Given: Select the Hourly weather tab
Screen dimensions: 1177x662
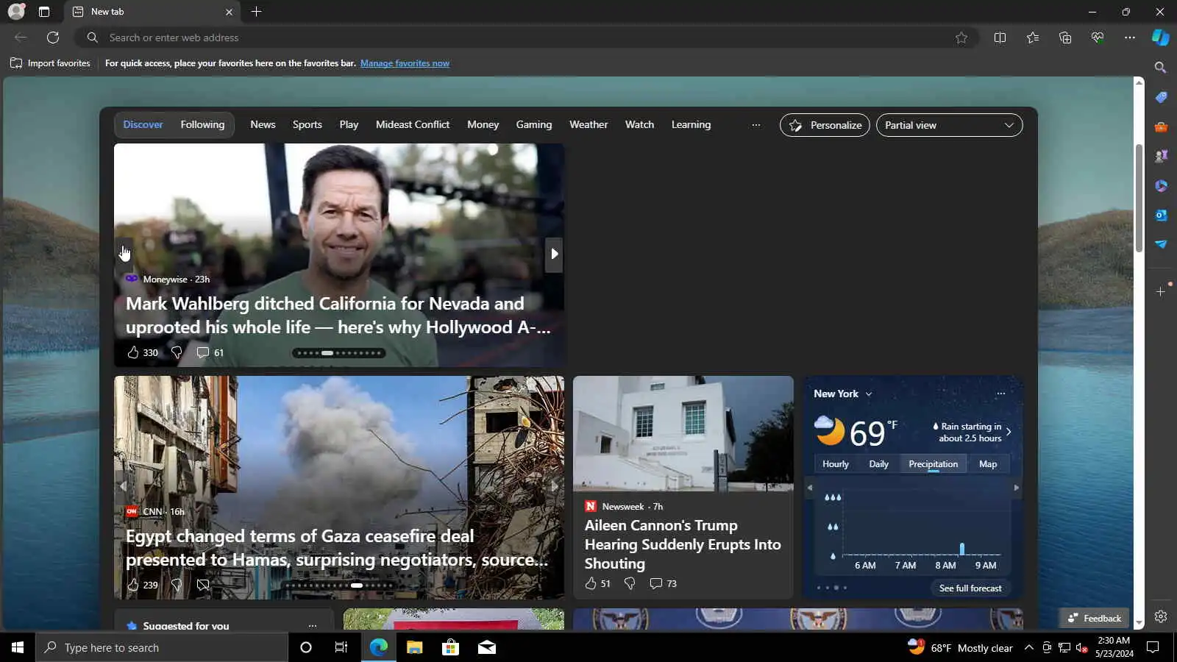Looking at the screenshot, I should (836, 464).
